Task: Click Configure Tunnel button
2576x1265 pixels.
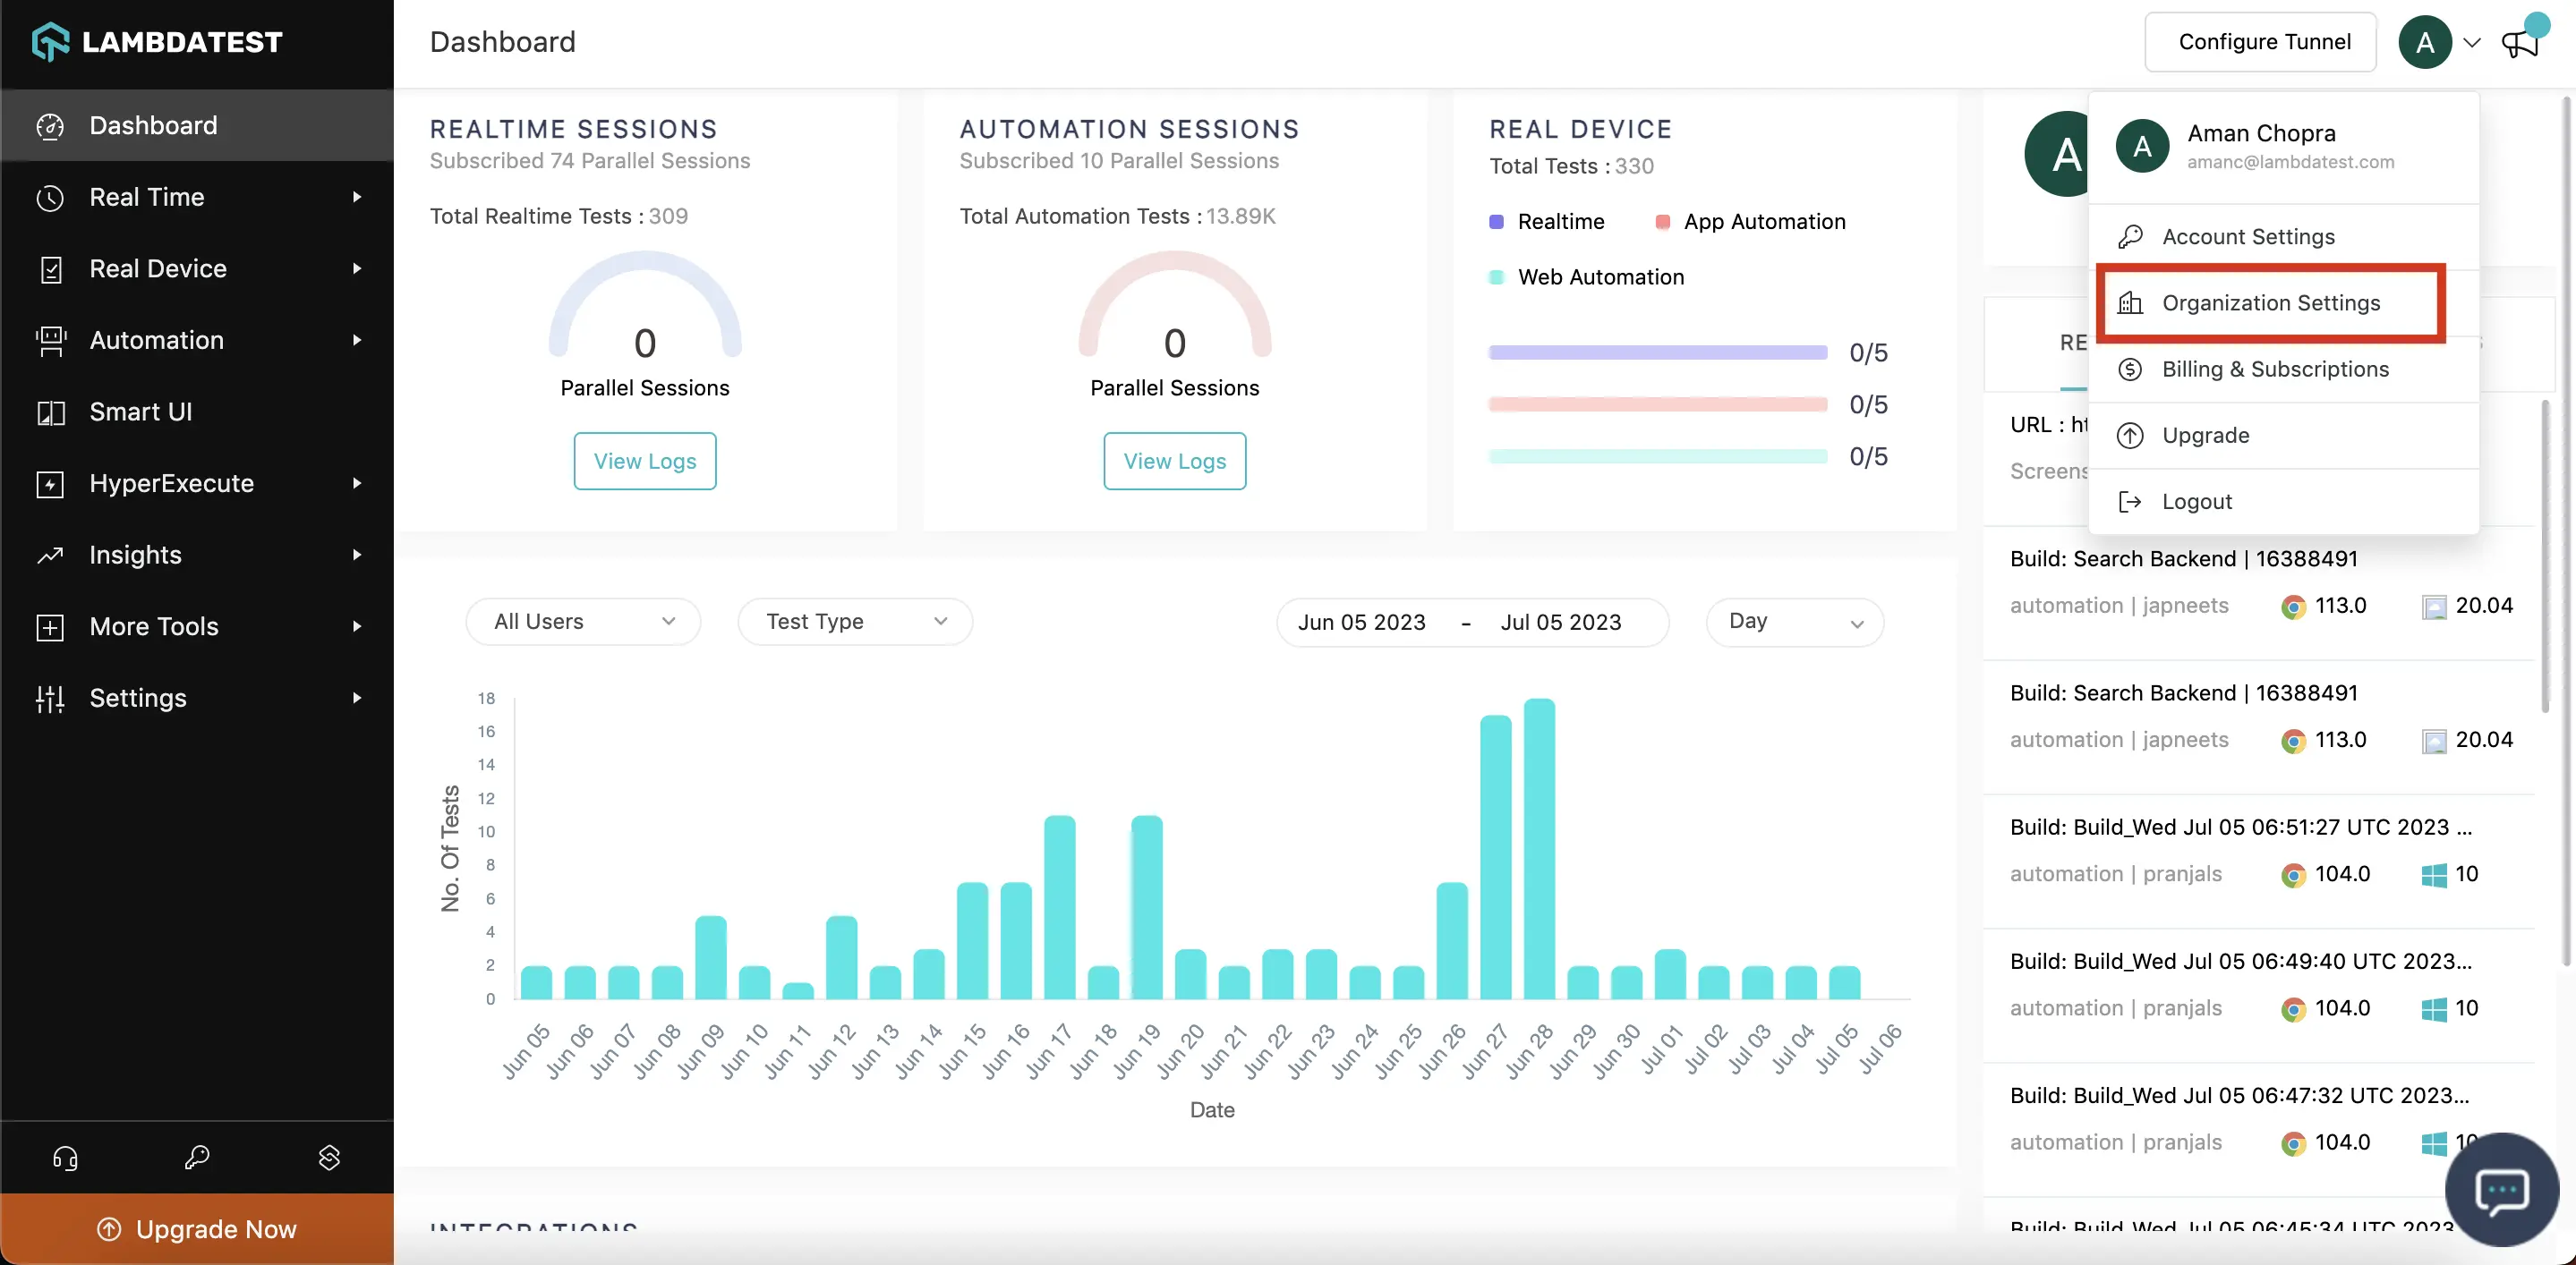Action: click(2260, 42)
